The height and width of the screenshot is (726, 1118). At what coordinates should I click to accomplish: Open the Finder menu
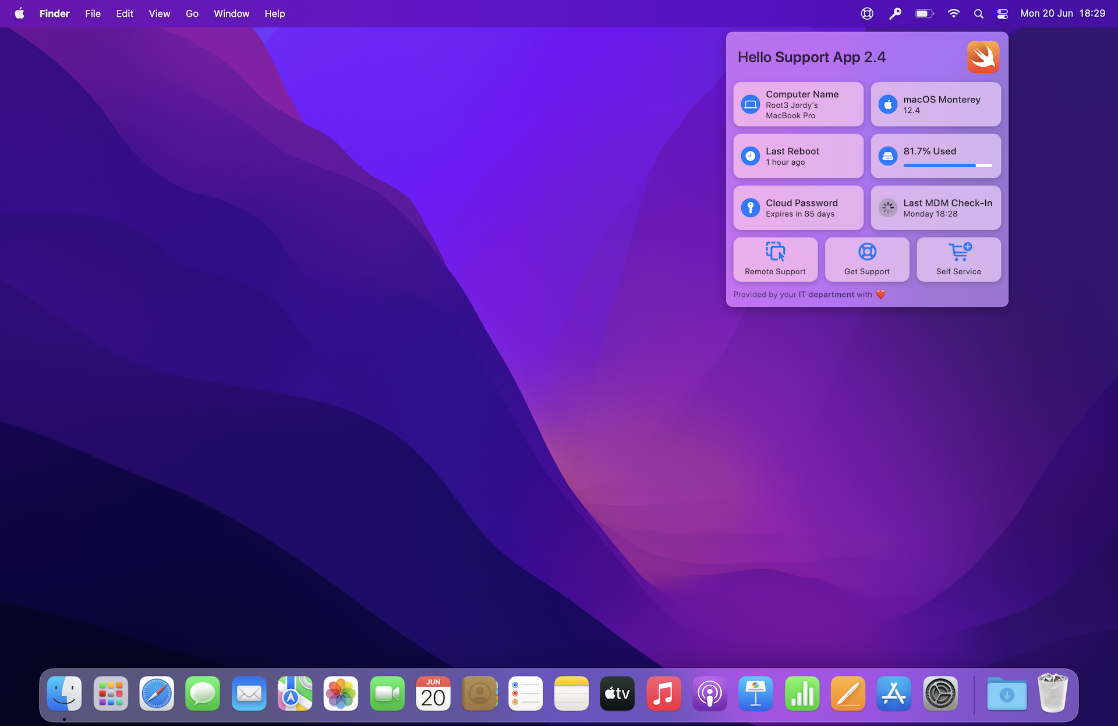55,13
